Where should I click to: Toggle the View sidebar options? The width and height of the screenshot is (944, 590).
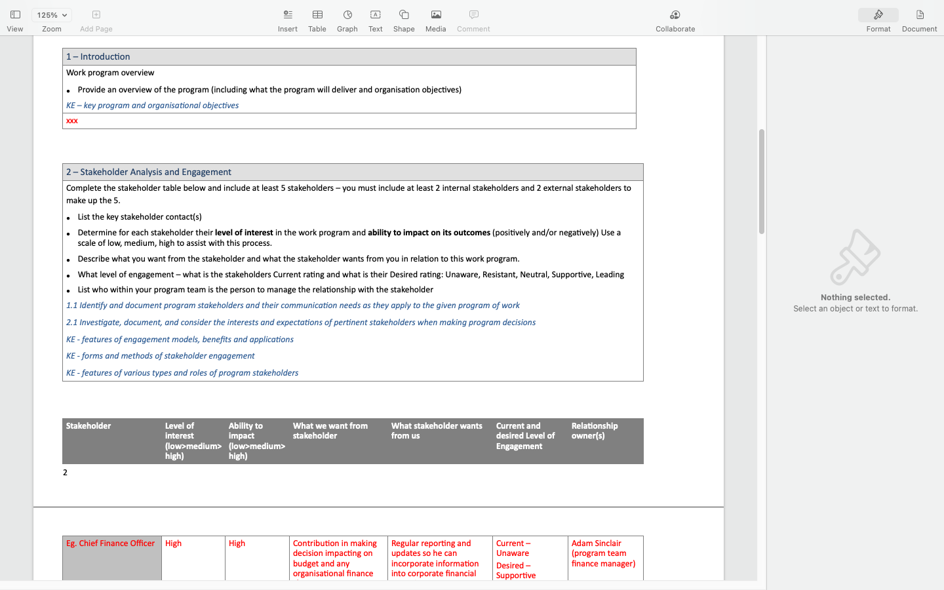click(x=15, y=20)
